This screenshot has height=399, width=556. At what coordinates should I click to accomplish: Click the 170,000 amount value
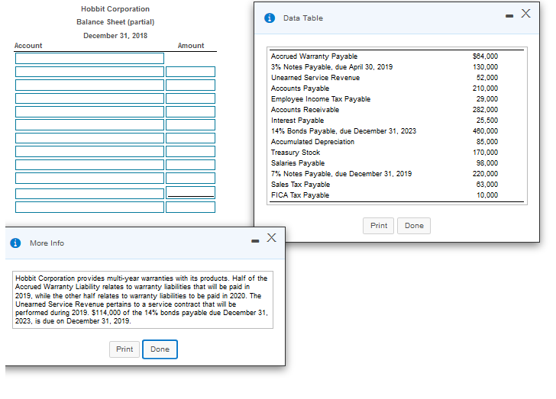coord(485,153)
